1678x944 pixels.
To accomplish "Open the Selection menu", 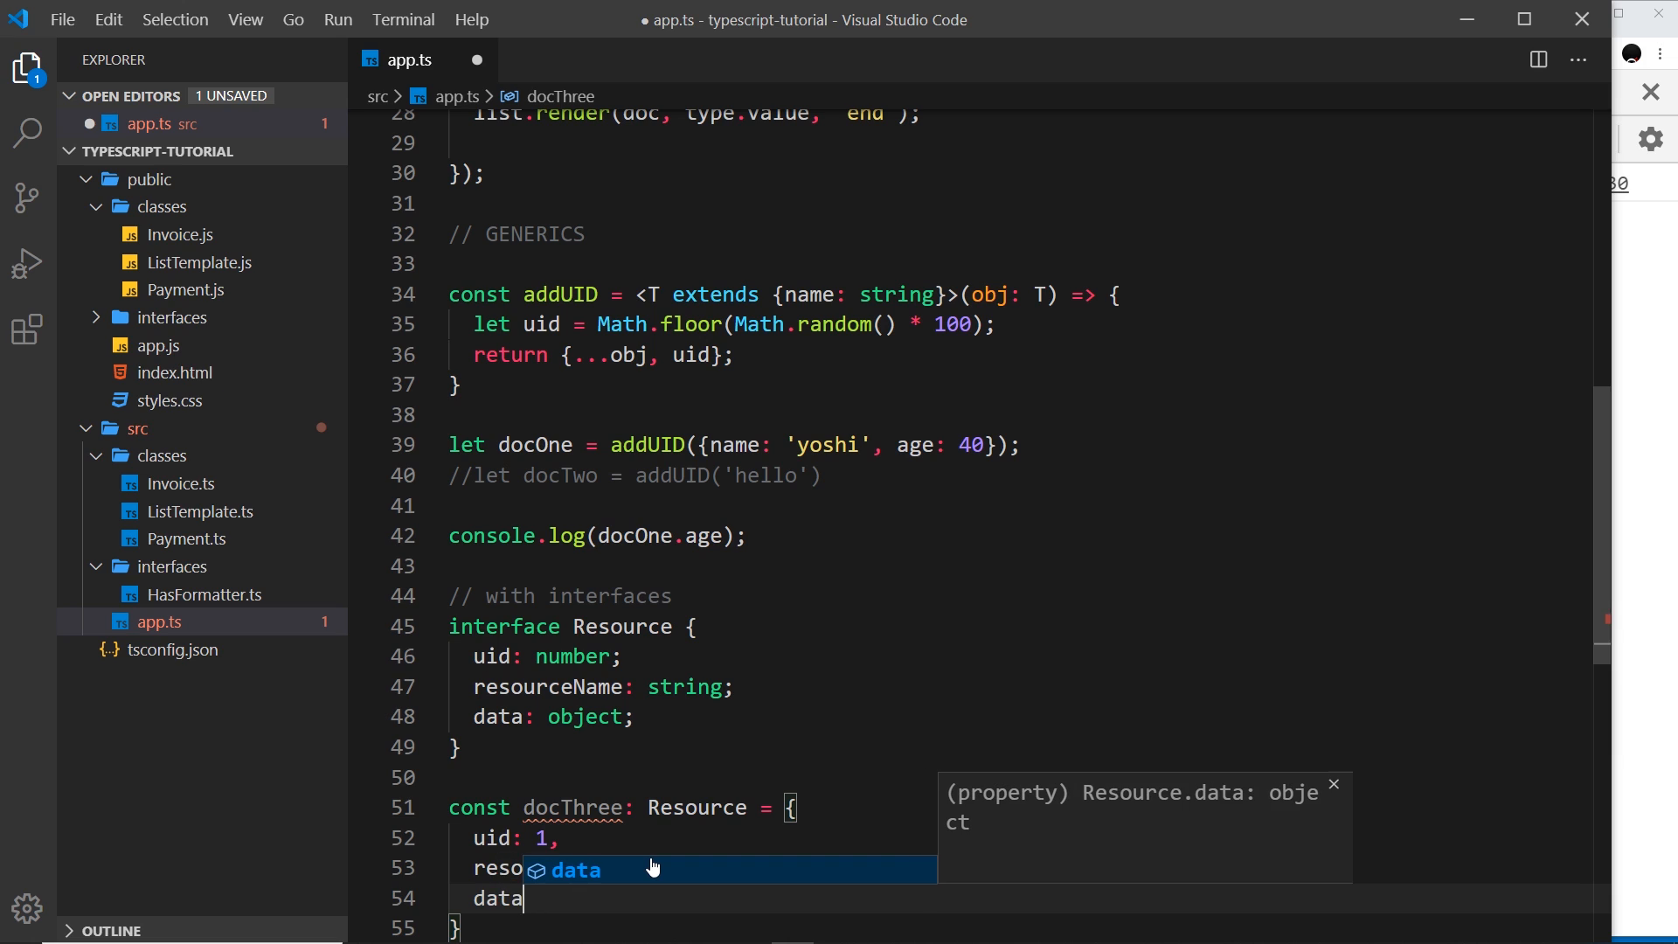I will point(176,19).
